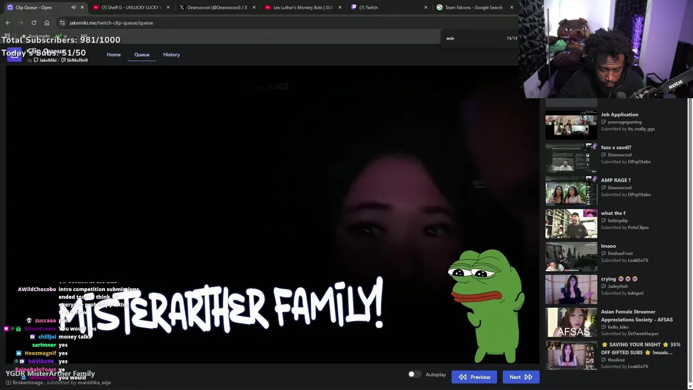Open AMP RAGE ? clip thumbnail
This screenshot has height=390, width=693.
(571, 191)
